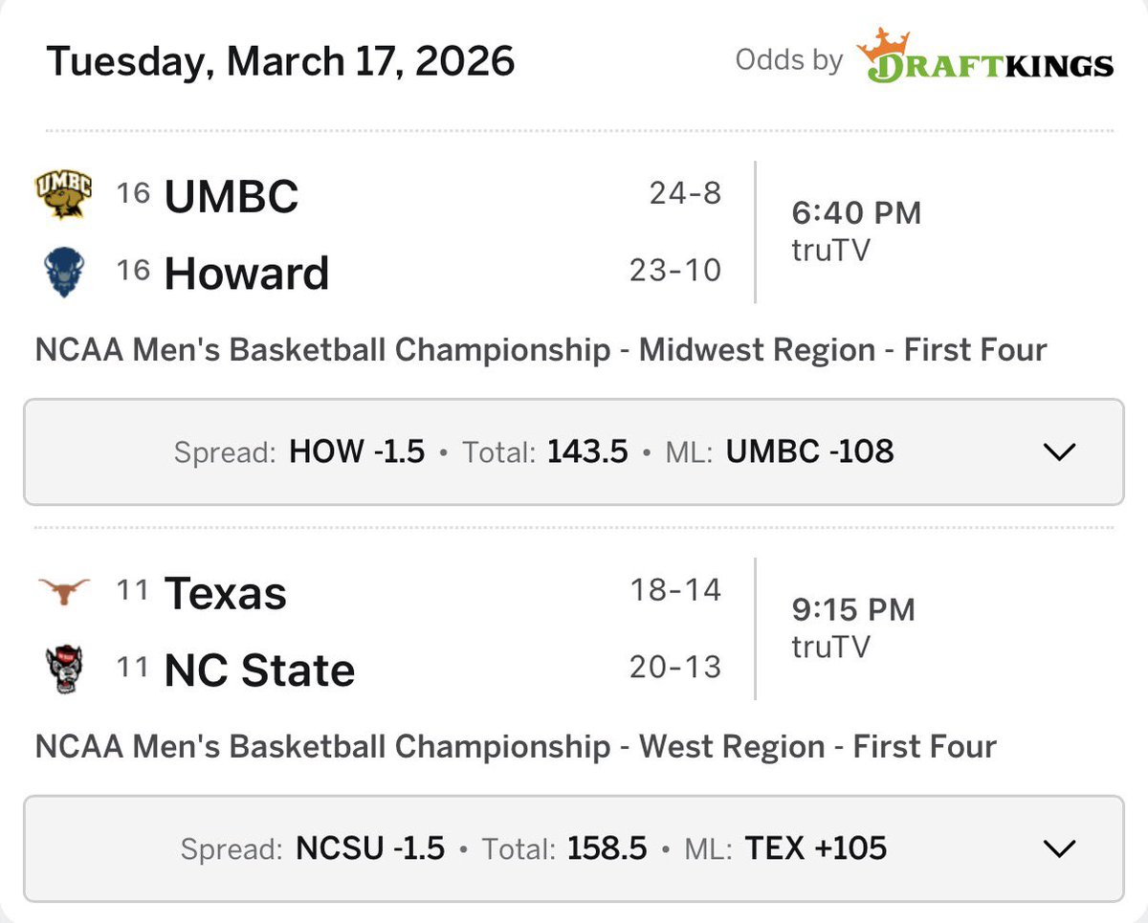Select TEX +105 moneyline
This screenshot has width=1148, height=923.
[816, 848]
